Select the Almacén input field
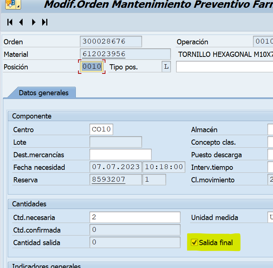 tap(270, 130)
